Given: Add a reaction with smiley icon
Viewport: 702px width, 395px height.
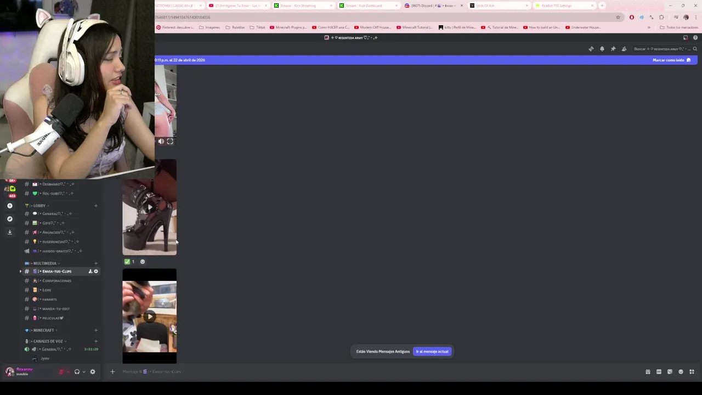Looking at the screenshot, I should (143, 262).
